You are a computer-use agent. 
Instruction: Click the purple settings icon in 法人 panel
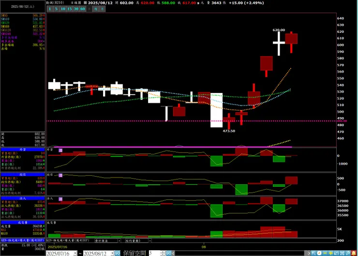pos(60,199)
